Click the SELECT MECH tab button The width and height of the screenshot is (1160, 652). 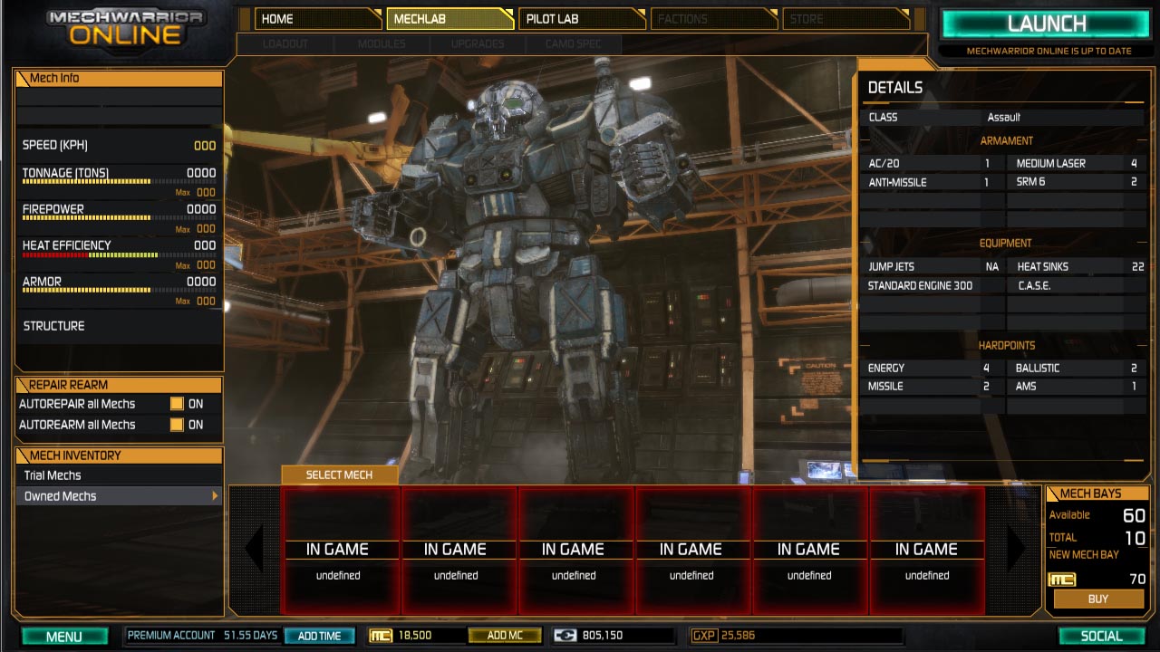pyautogui.click(x=339, y=475)
